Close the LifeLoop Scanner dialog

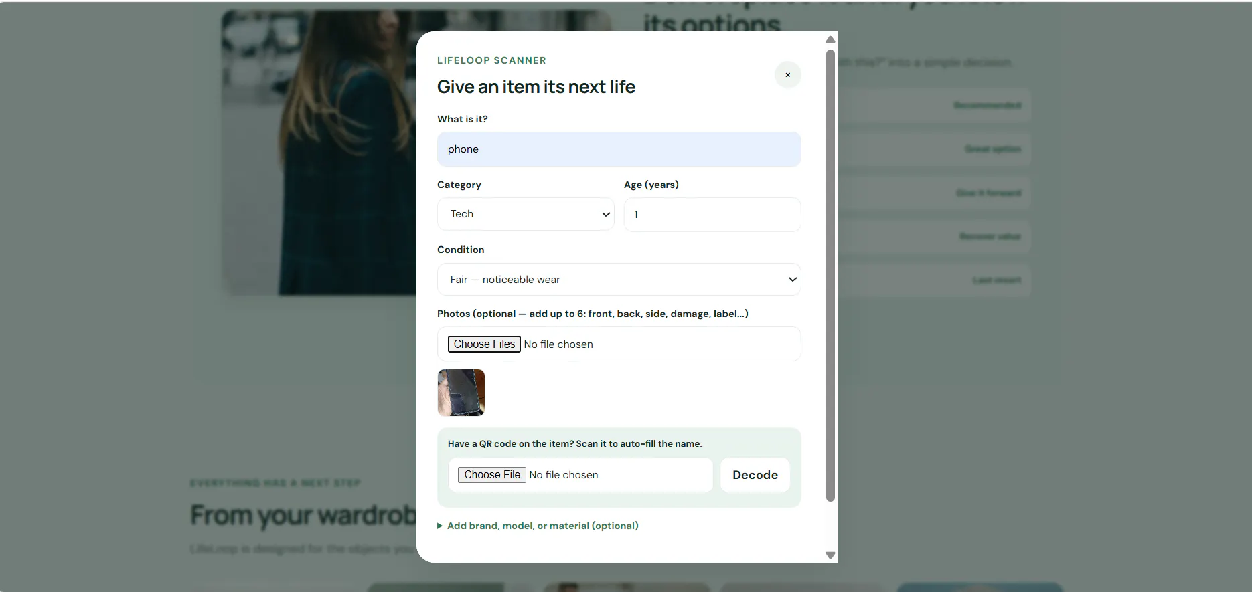coord(787,75)
